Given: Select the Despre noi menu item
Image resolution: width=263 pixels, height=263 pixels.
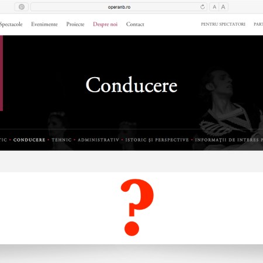Looking at the screenshot, I should point(105,24).
